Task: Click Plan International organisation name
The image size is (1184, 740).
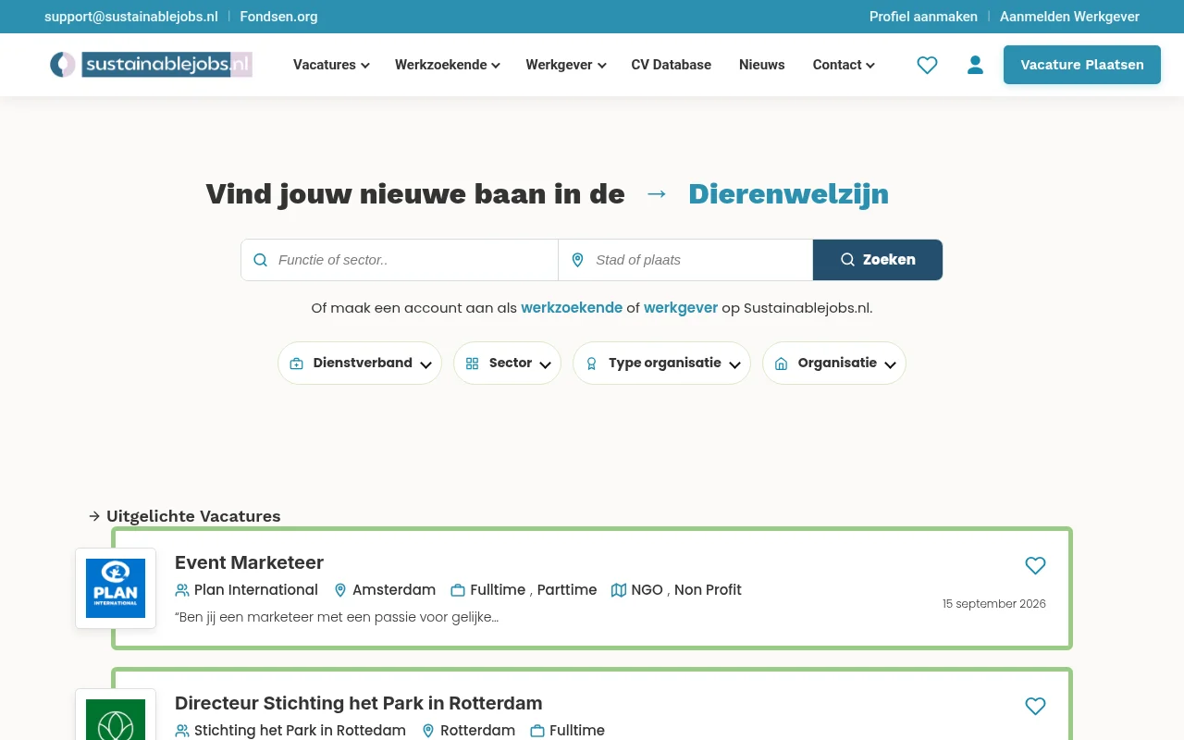Action: point(256,590)
